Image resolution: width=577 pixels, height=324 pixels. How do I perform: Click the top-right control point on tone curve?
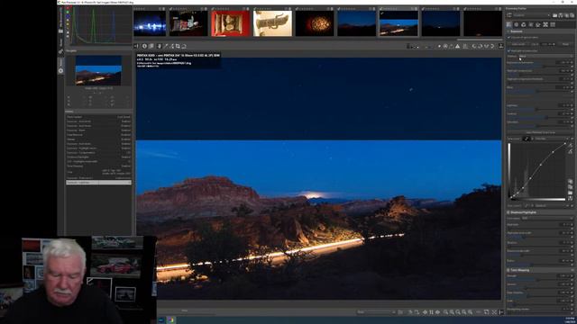(565, 144)
